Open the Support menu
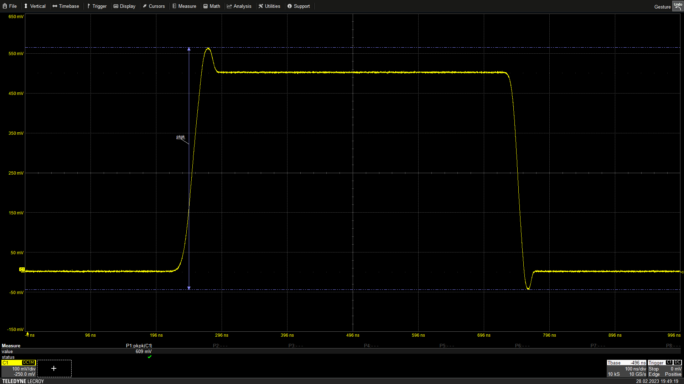Viewport: 684px width, 384px height. [299, 6]
